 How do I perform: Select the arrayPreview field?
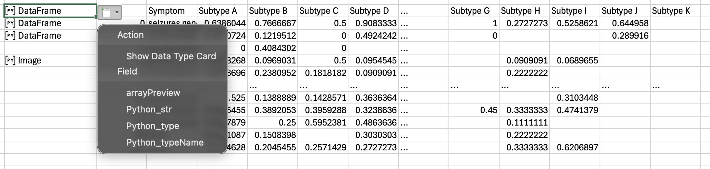click(x=153, y=93)
